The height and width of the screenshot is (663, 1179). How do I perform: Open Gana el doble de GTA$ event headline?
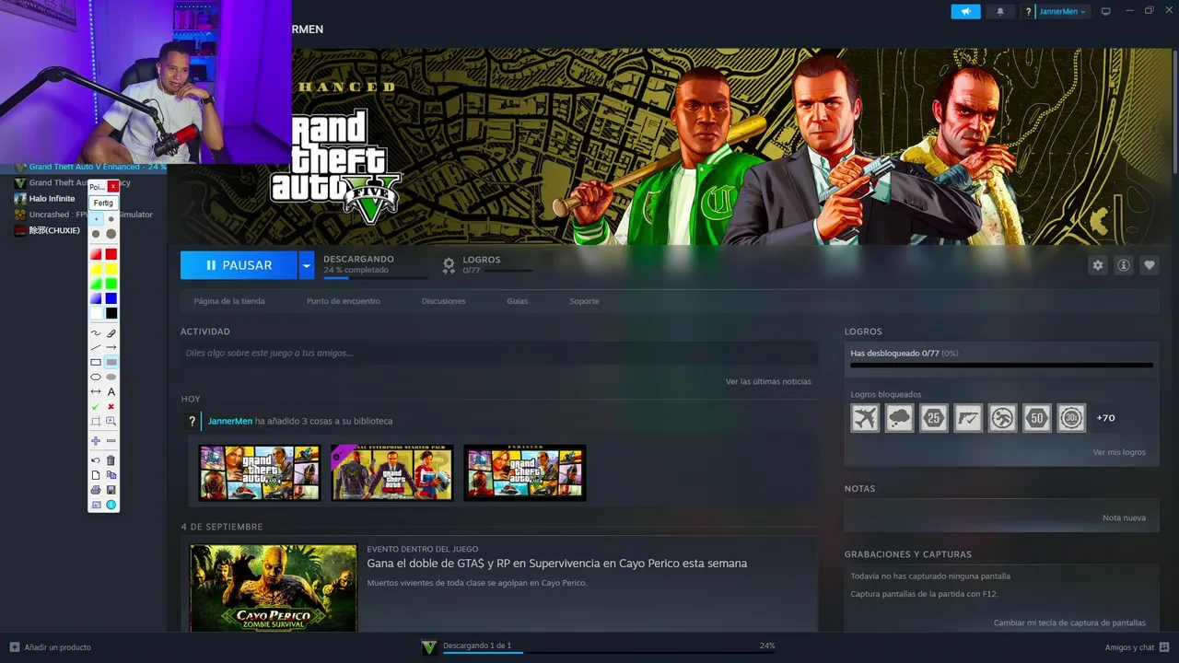coord(556,564)
